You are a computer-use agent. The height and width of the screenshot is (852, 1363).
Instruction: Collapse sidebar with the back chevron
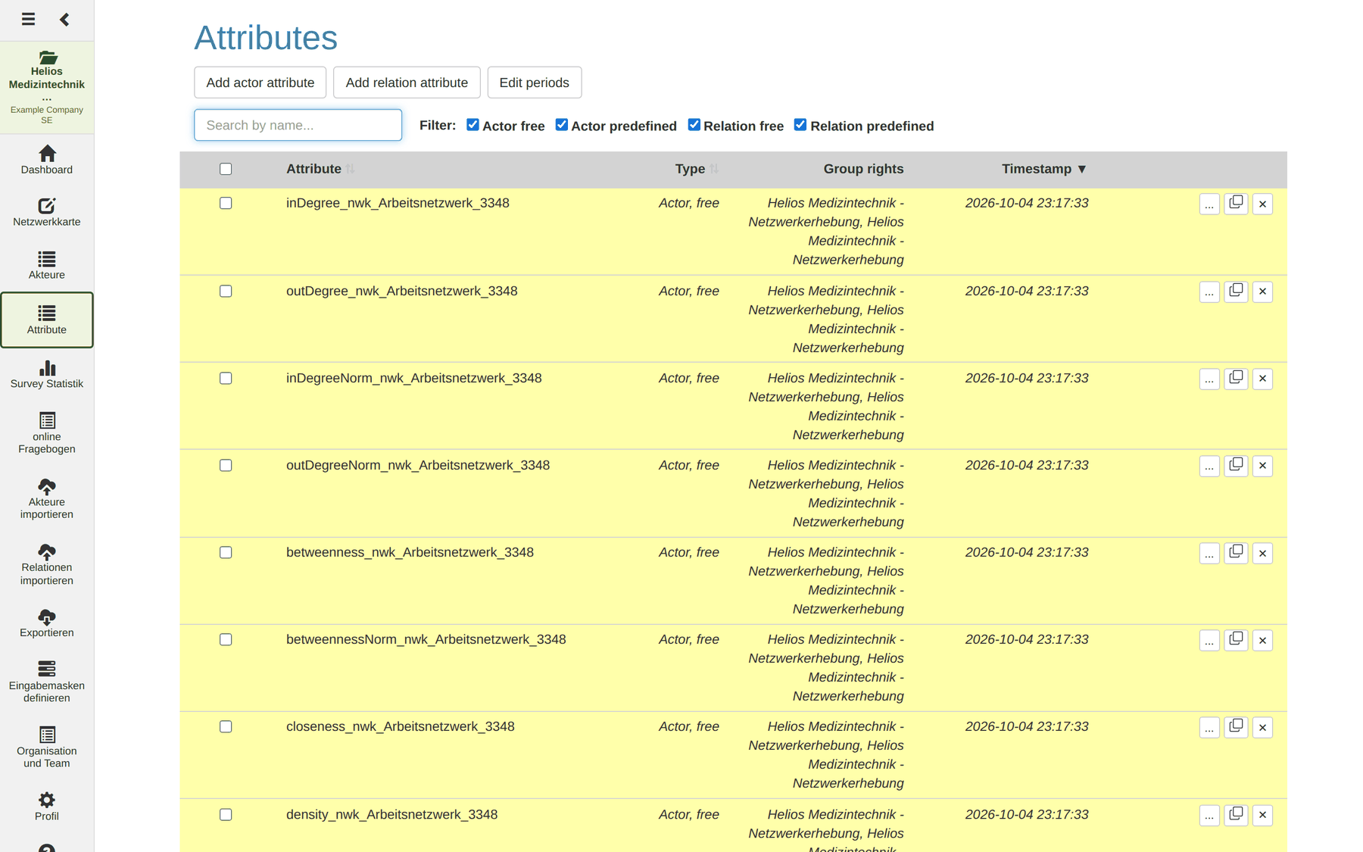click(x=64, y=19)
